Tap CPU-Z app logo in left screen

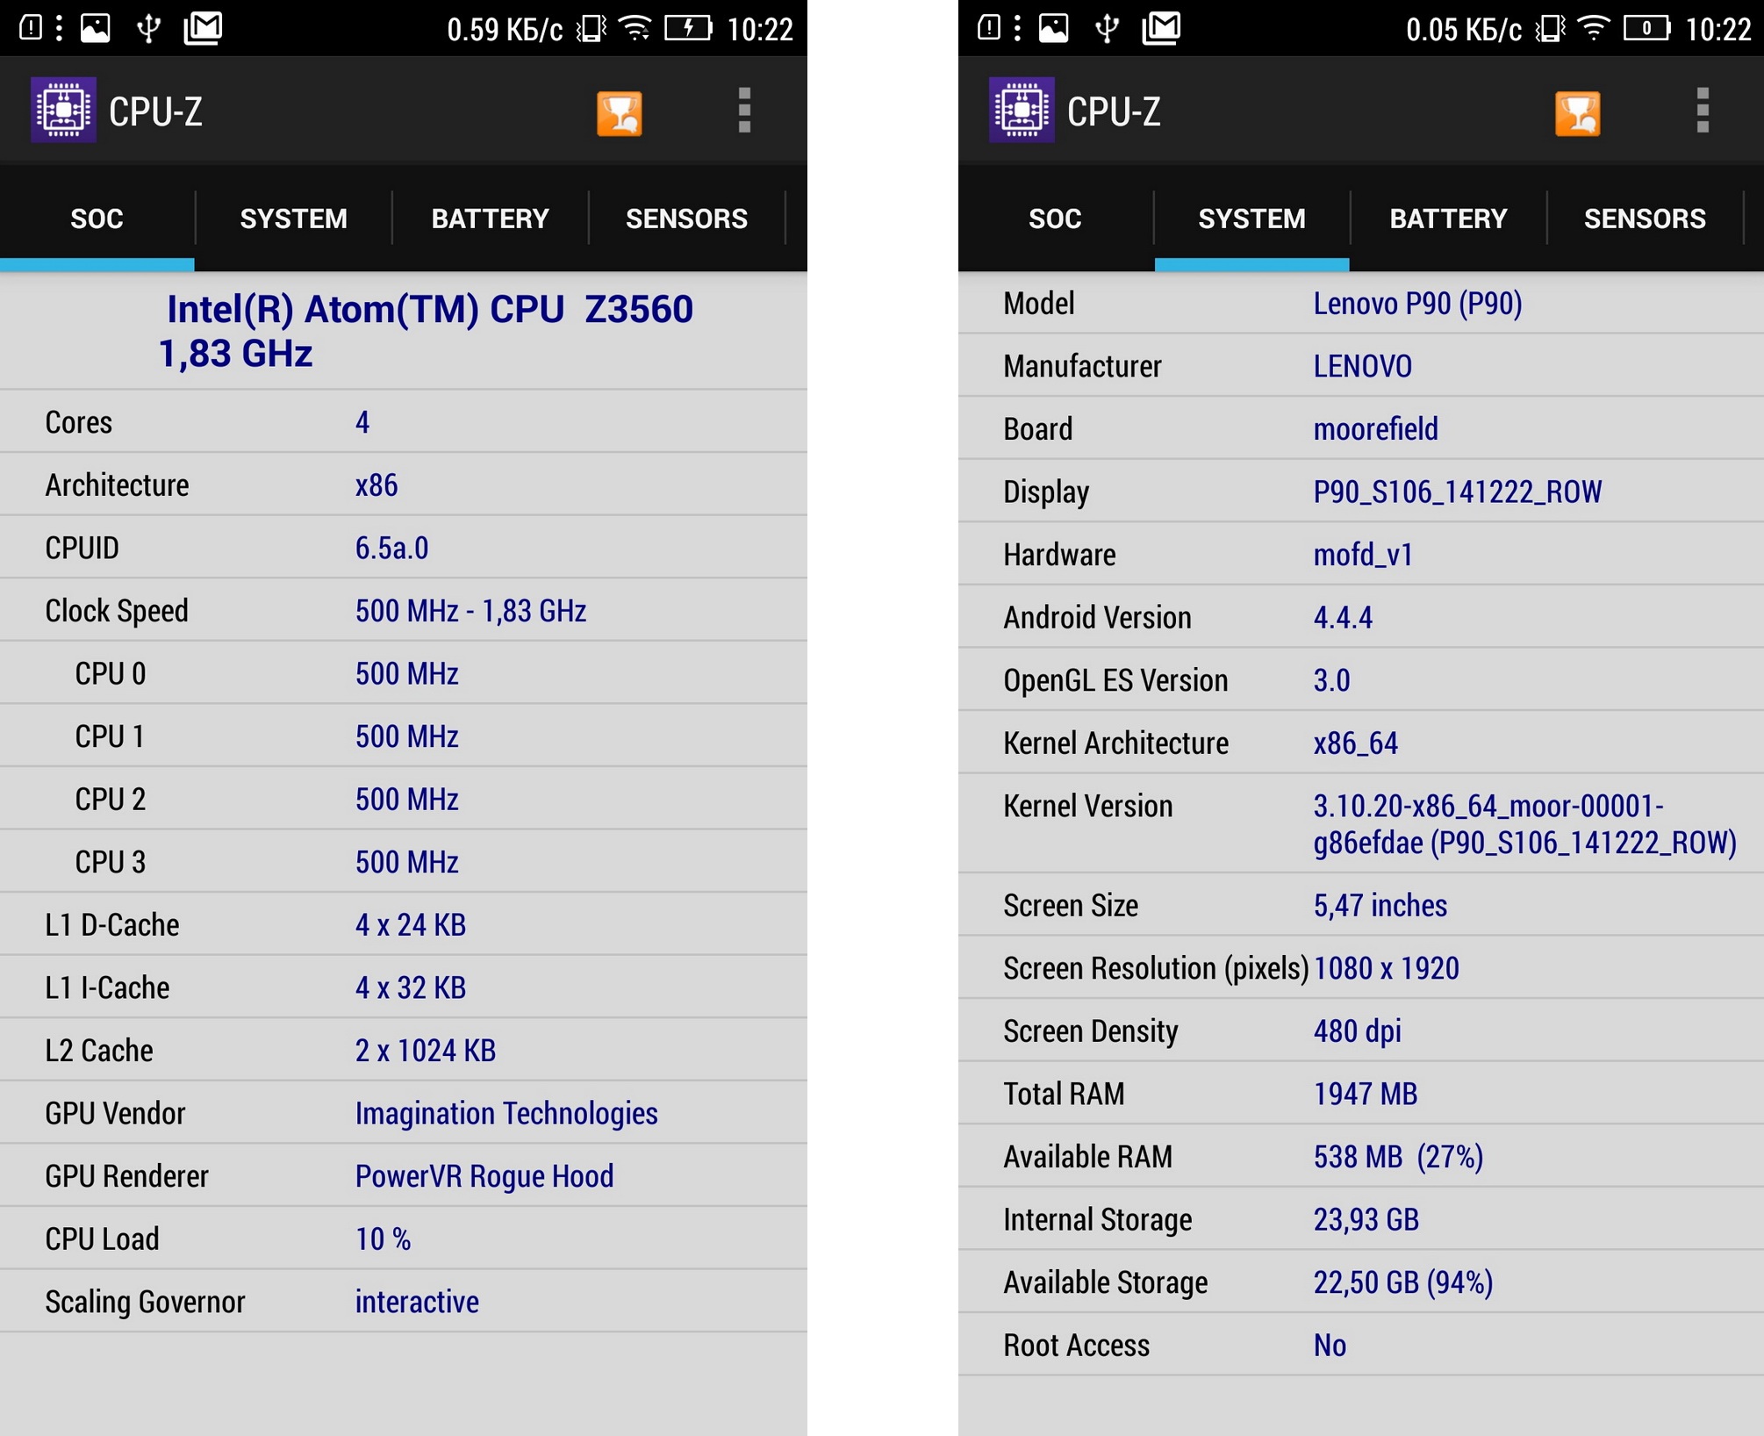(63, 111)
